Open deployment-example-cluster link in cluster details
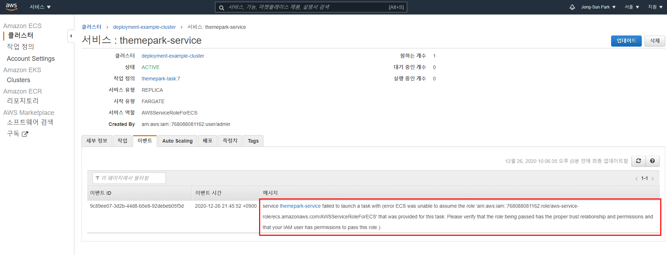The width and height of the screenshot is (667, 255). pyautogui.click(x=173, y=56)
